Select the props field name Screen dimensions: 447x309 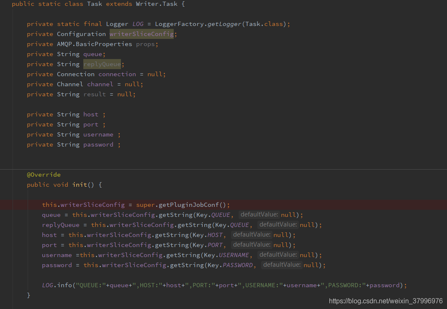pyautogui.click(x=145, y=44)
